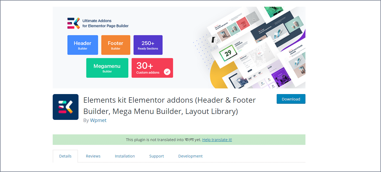The height and width of the screenshot is (172, 381).
Task: Click the 30+ Custom addons badge
Action: coord(152,68)
